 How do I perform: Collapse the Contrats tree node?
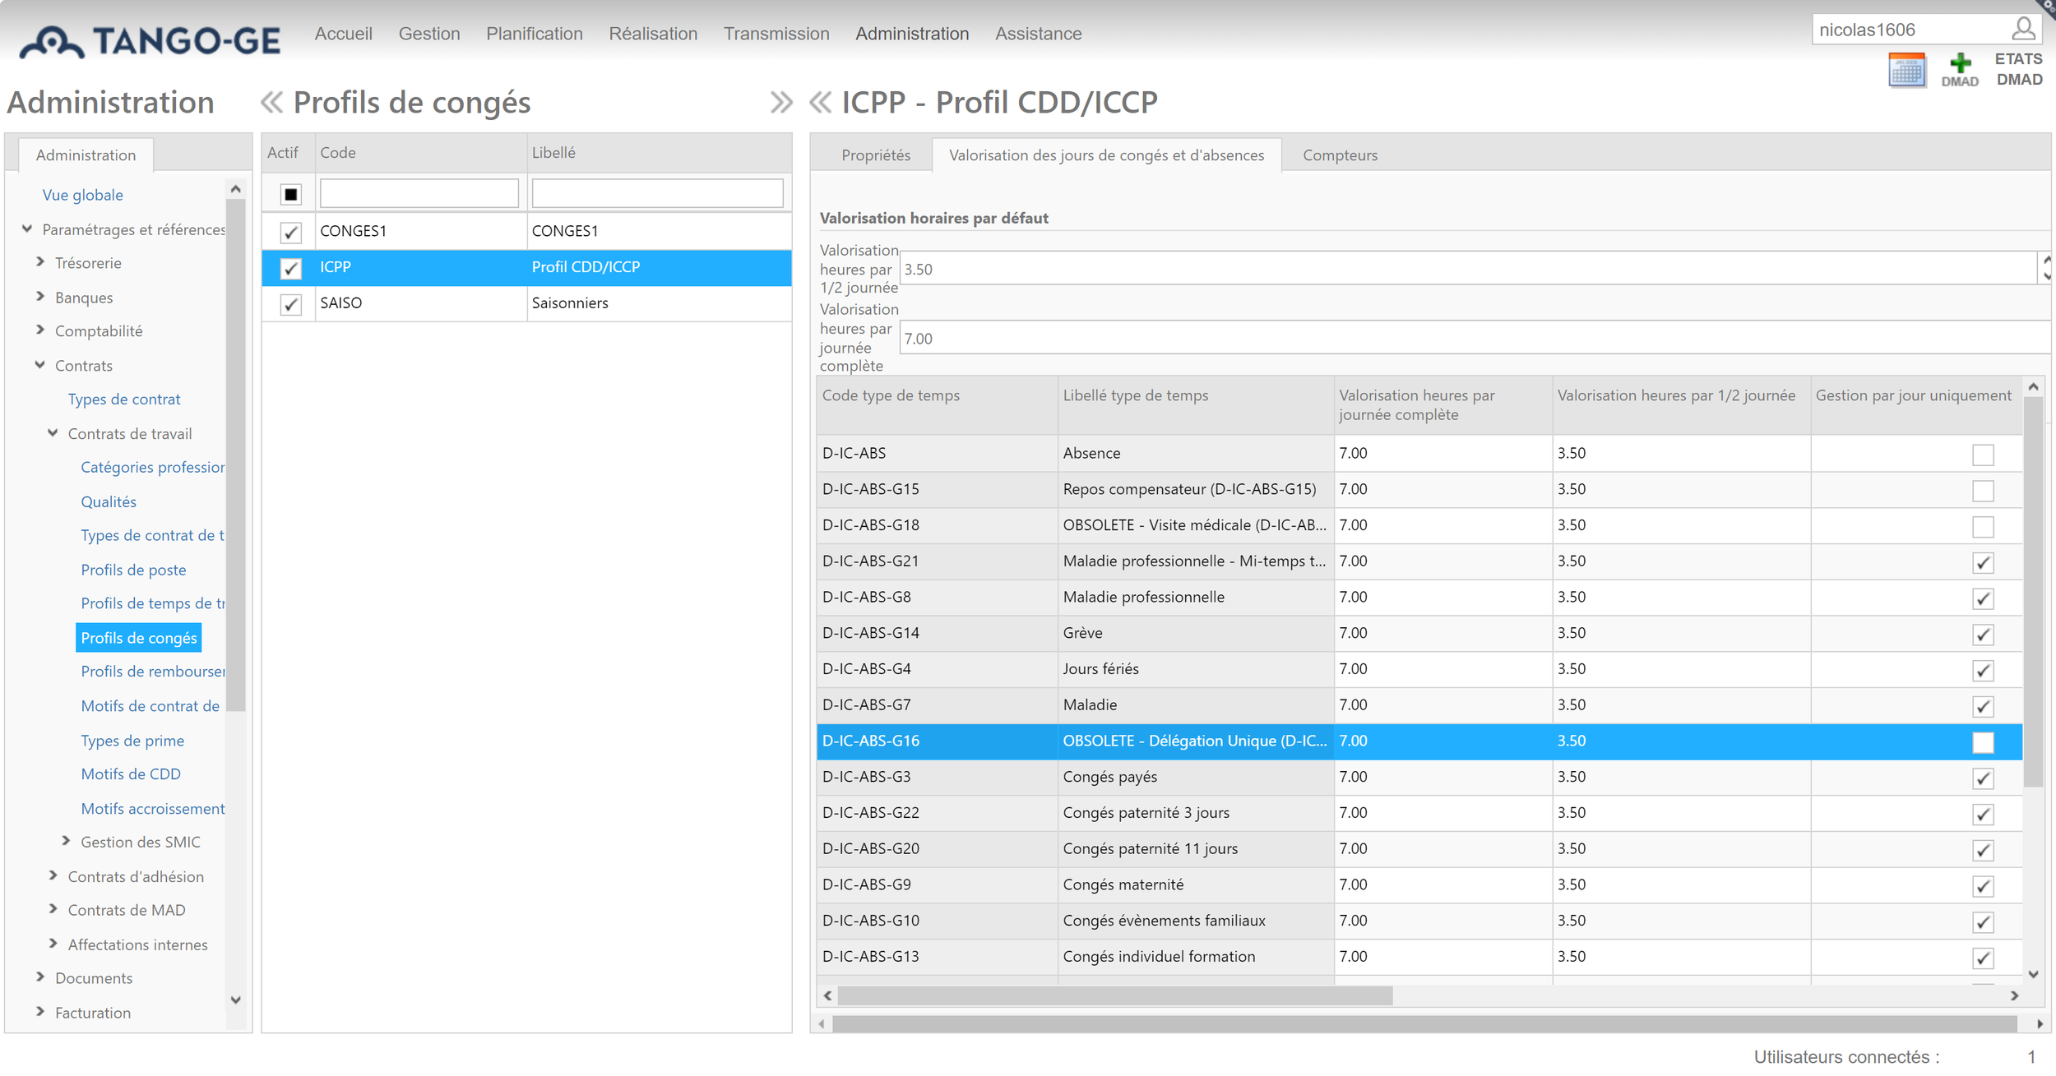(40, 365)
